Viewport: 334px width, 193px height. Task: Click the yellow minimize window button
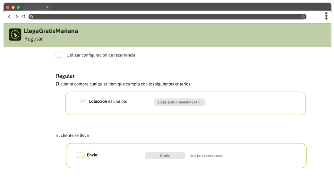click(13, 7)
